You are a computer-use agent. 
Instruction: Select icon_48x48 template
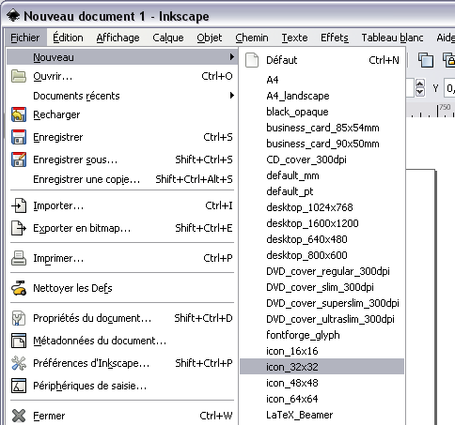322,383
